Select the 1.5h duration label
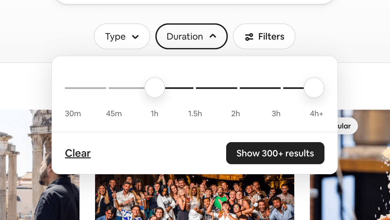 [x=195, y=114]
